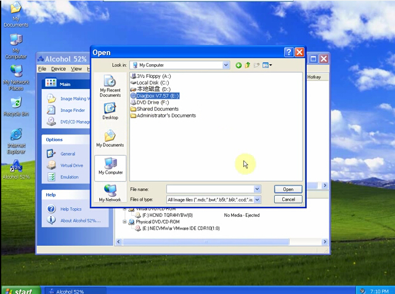Select 3½ Floppy (A:) drive

(150, 76)
